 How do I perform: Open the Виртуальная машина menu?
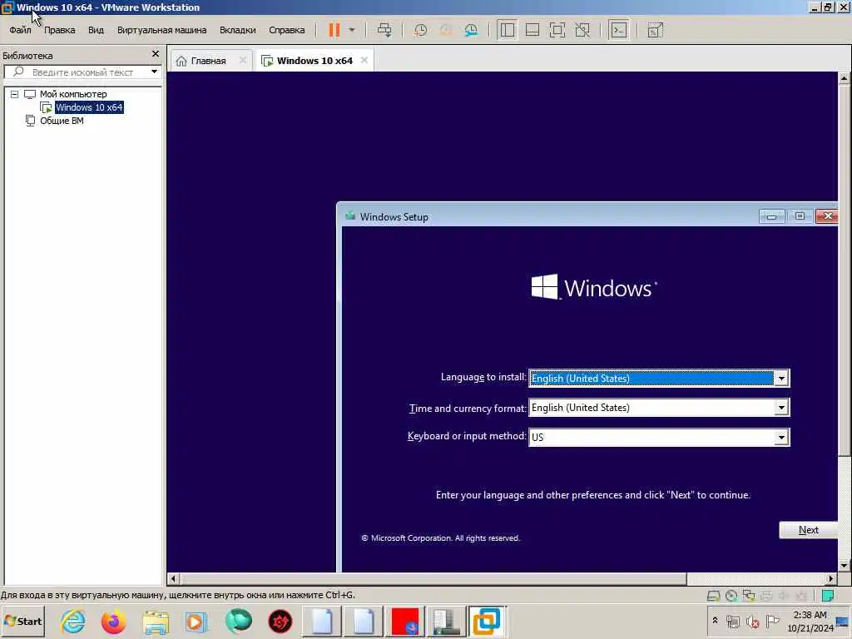pos(162,30)
